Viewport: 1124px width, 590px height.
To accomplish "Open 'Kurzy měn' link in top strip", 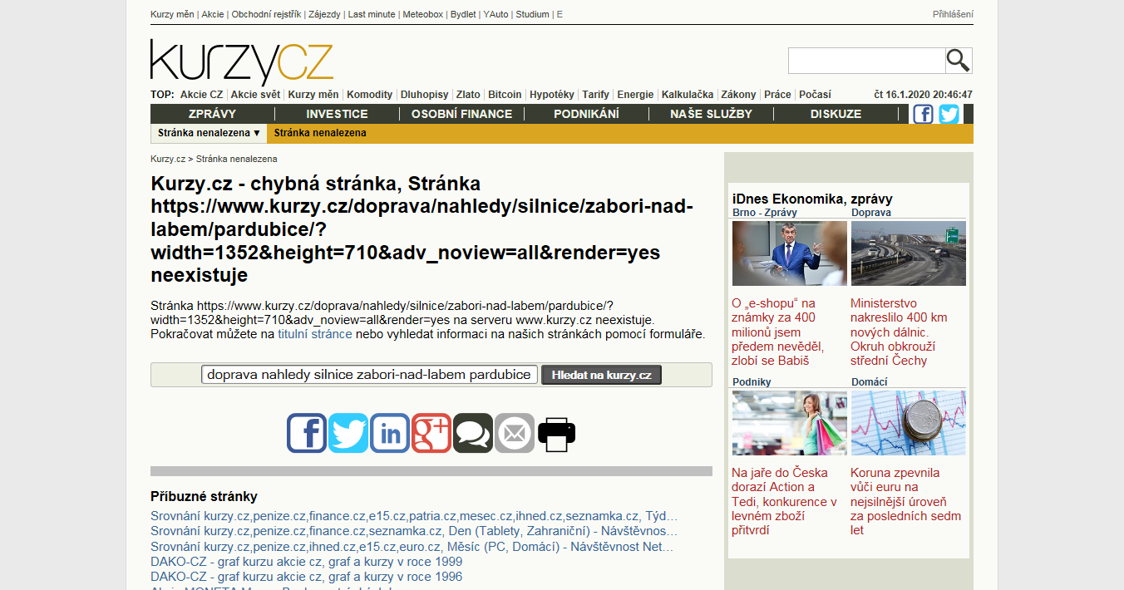I will point(172,14).
